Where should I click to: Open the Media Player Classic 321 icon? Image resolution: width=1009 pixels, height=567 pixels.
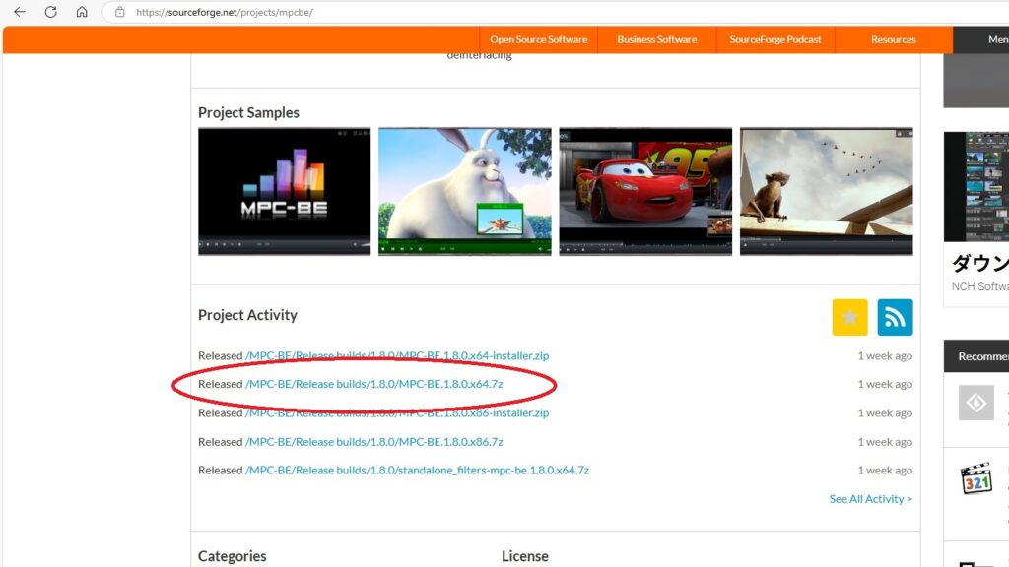pos(976,478)
